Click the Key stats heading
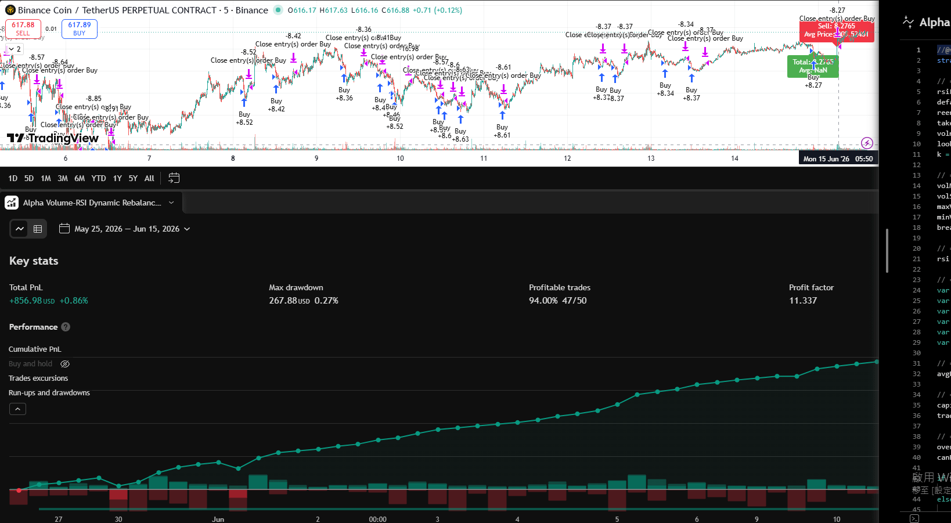Screen dimensions: 951x523 click(x=34, y=261)
